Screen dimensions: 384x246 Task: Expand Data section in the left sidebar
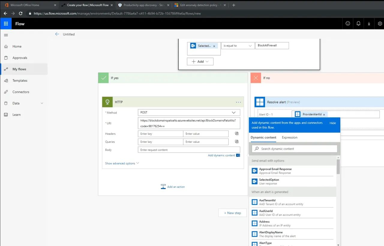coord(42,103)
